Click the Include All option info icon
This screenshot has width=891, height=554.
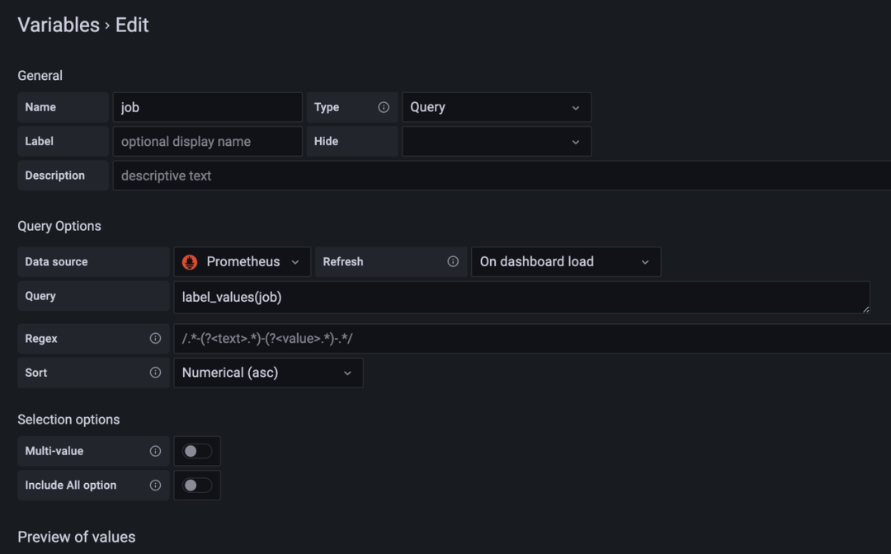click(x=156, y=486)
